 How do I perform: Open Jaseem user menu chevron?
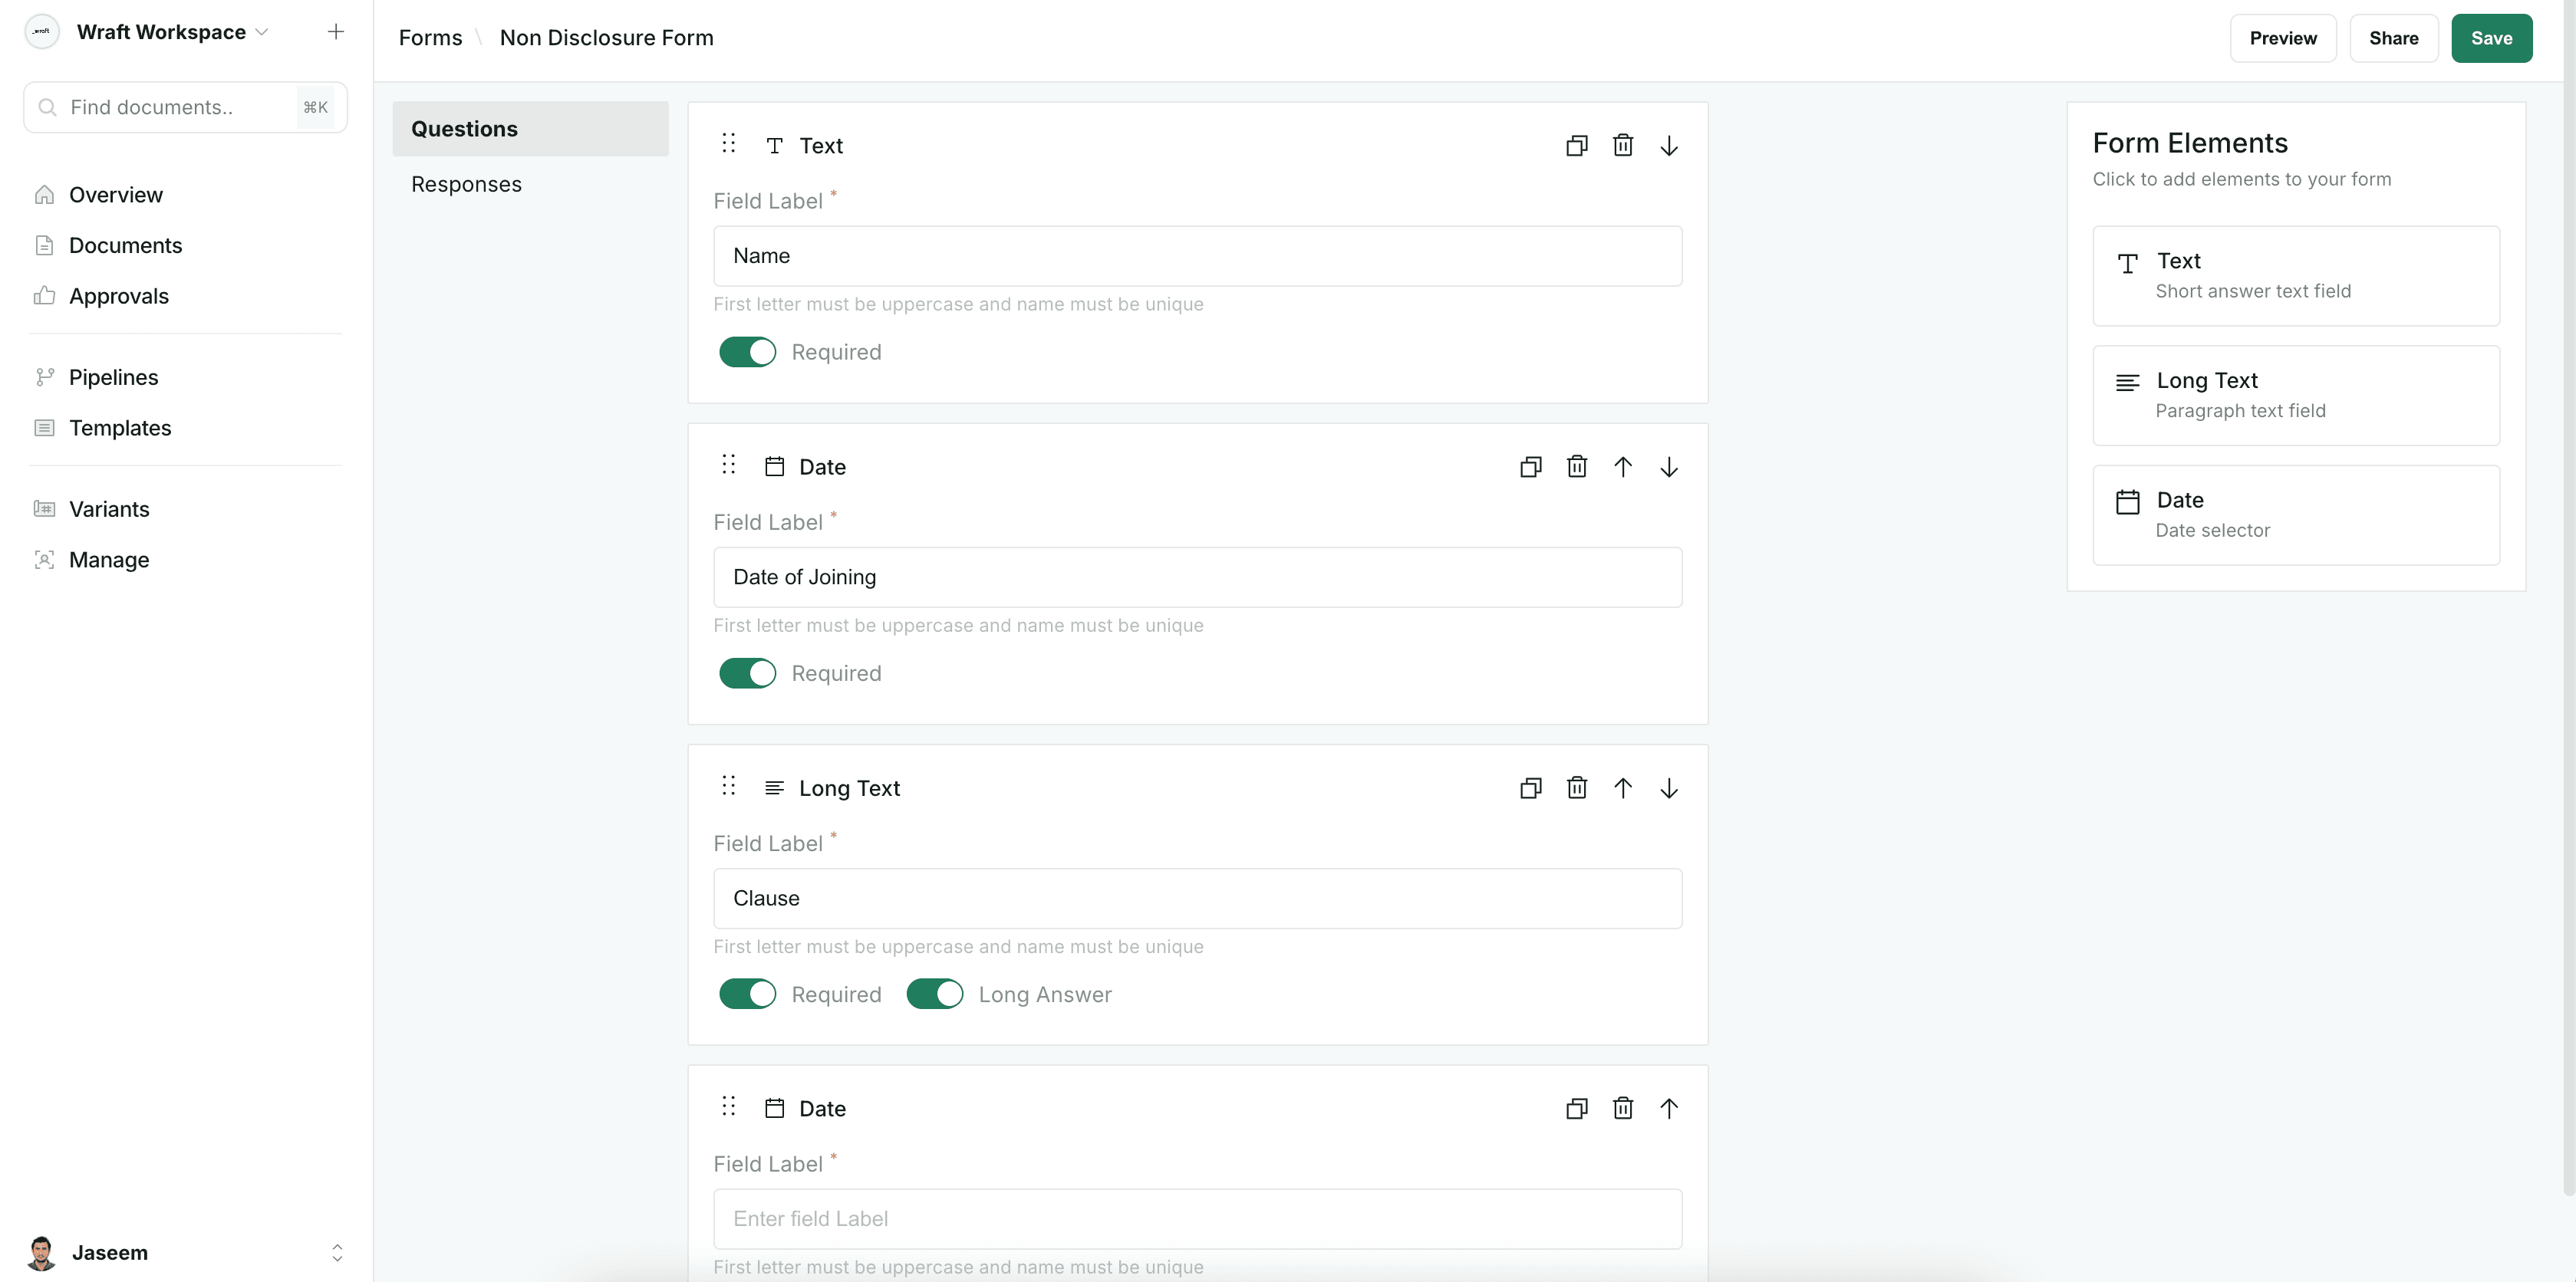pyautogui.click(x=337, y=1253)
